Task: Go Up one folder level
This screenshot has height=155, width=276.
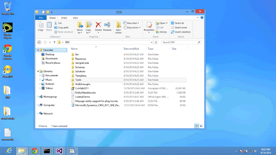Action: (54, 42)
